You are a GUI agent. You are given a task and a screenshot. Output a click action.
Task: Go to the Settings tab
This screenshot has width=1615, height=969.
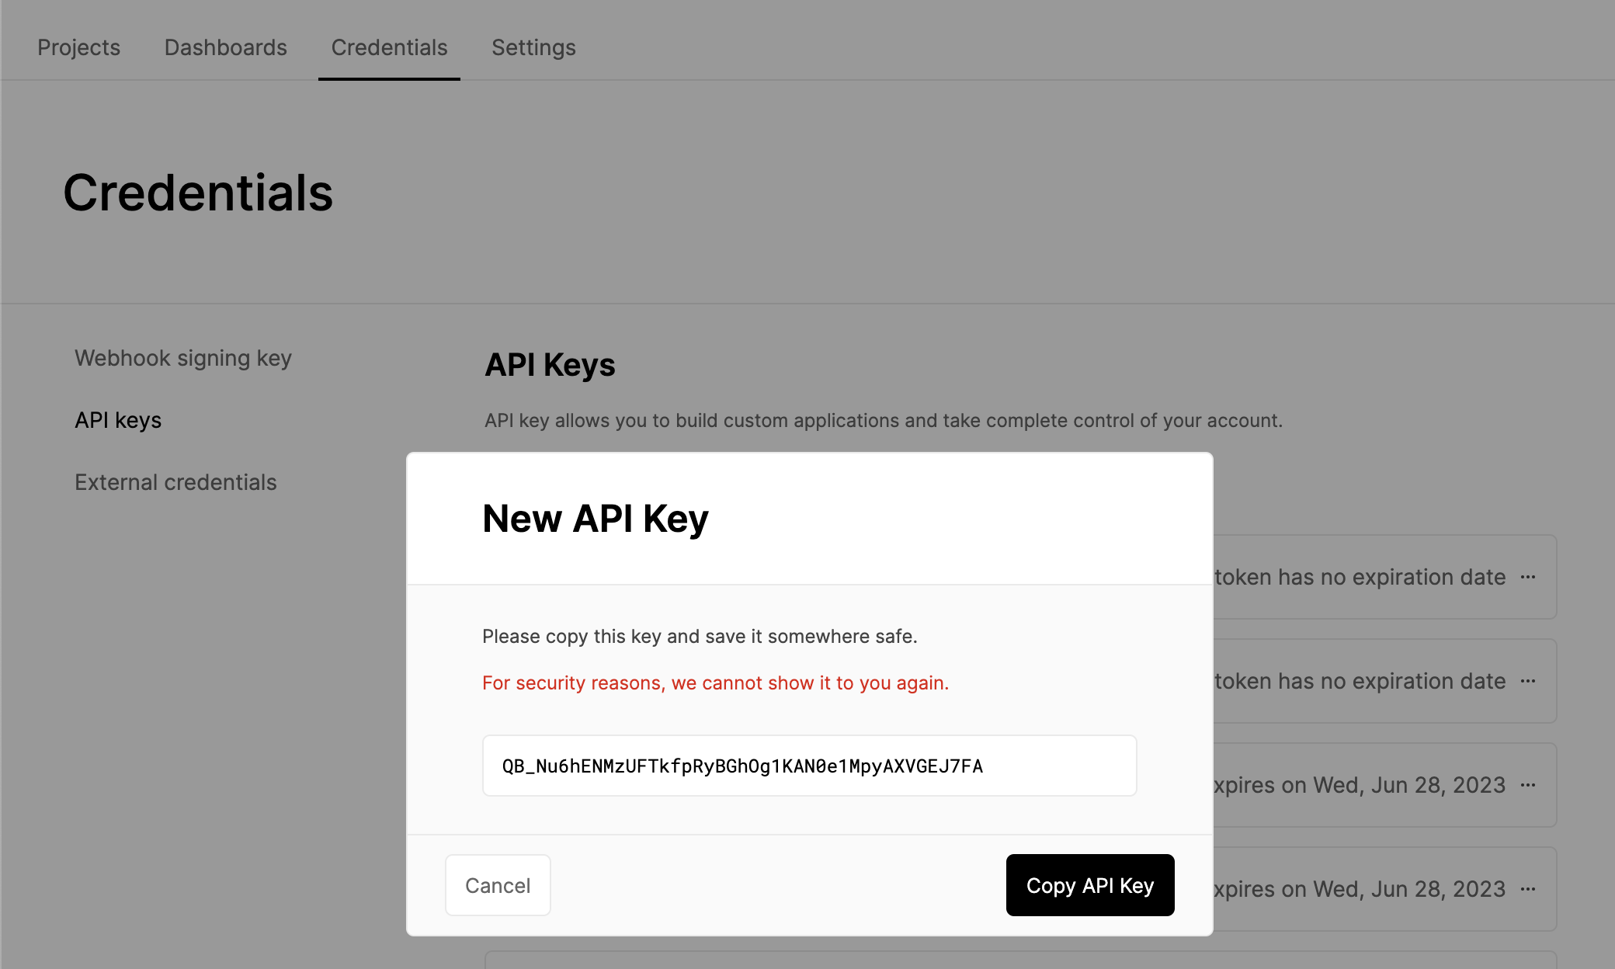[533, 47]
